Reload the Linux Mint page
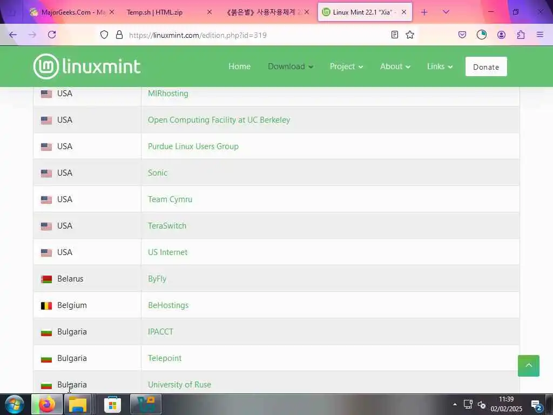Image resolution: width=553 pixels, height=415 pixels. [52, 35]
